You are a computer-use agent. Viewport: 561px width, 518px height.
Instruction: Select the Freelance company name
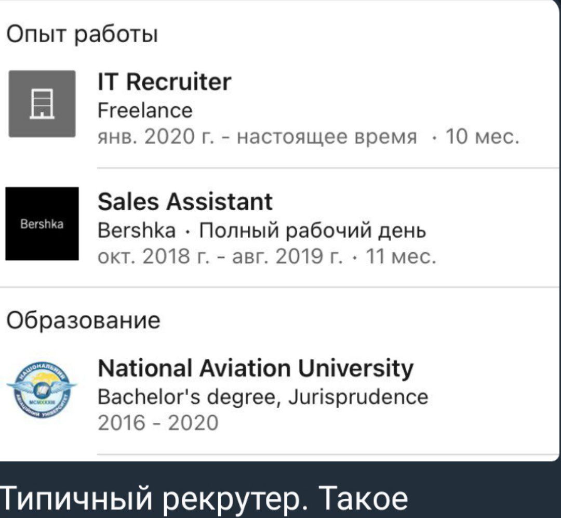click(145, 110)
